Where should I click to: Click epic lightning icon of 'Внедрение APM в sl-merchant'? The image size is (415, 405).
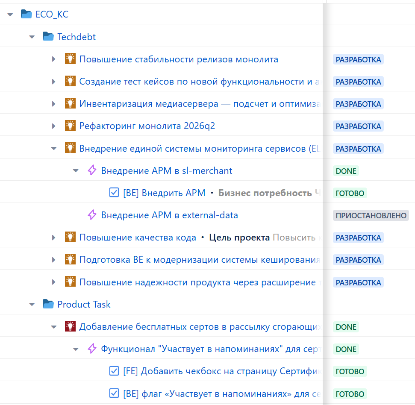[x=92, y=170]
